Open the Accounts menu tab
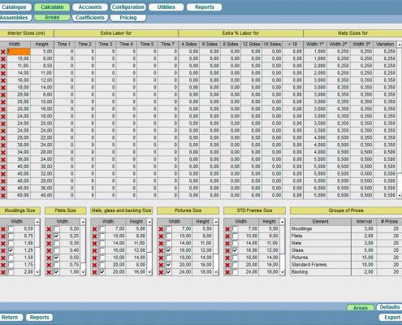 coord(90,7)
